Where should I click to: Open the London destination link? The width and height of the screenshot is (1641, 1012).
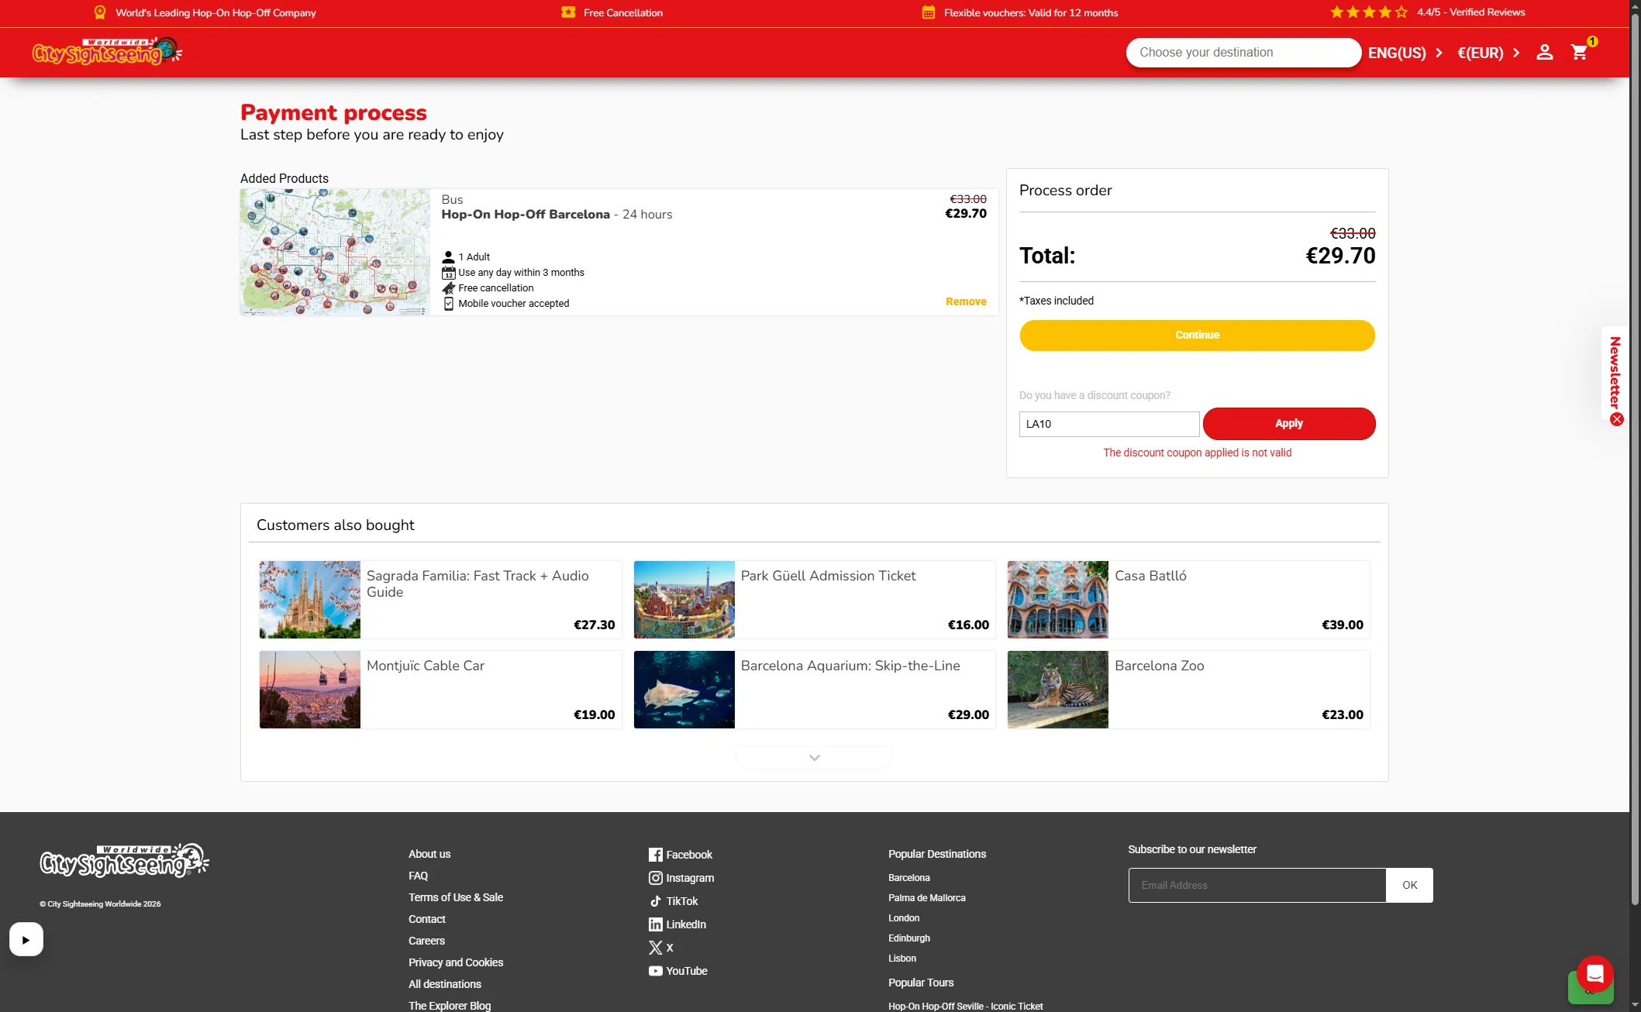pyautogui.click(x=904, y=918)
